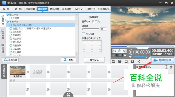Select 向左偏移 effect
This screenshot has width=175, height=97.
[11, 45]
